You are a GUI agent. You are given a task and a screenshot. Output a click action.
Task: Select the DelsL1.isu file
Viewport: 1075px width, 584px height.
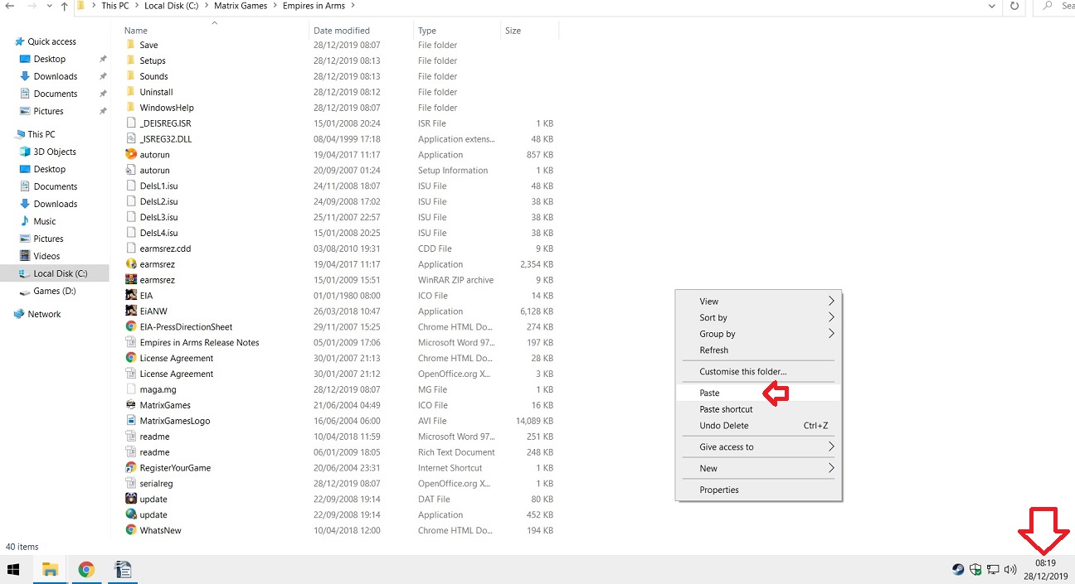pos(158,186)
